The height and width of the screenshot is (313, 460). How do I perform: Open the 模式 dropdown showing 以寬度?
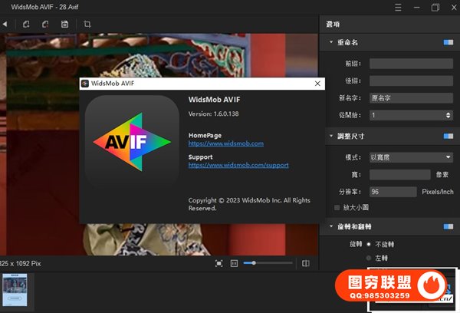pyautogui.click(x=410, y=157)
